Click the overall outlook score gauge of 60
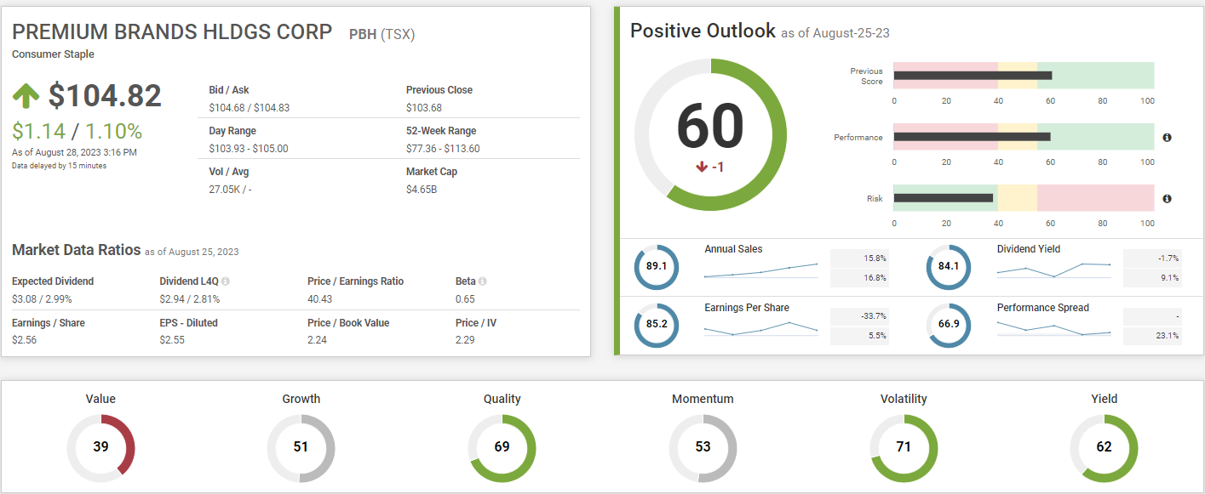 click(x=709, y=134)
